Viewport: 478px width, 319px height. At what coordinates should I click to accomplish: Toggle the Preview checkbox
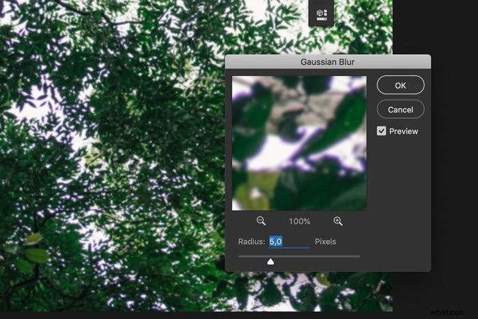(x=381, y=131)
